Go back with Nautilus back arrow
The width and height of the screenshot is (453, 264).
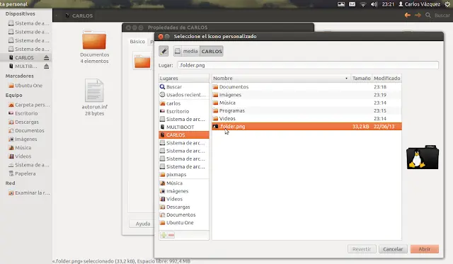click(408, 16)
